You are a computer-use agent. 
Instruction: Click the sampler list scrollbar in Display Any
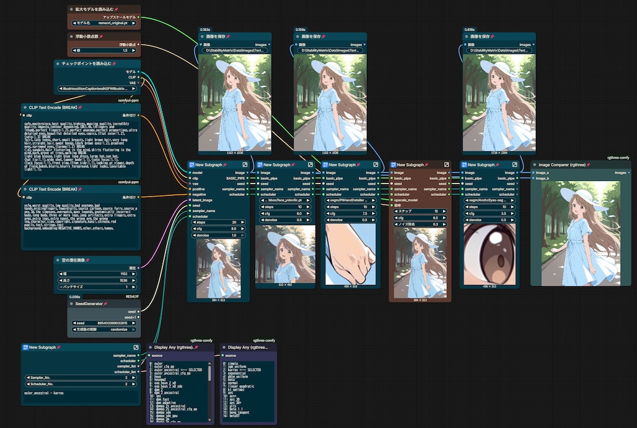click(x=210, y=373)
